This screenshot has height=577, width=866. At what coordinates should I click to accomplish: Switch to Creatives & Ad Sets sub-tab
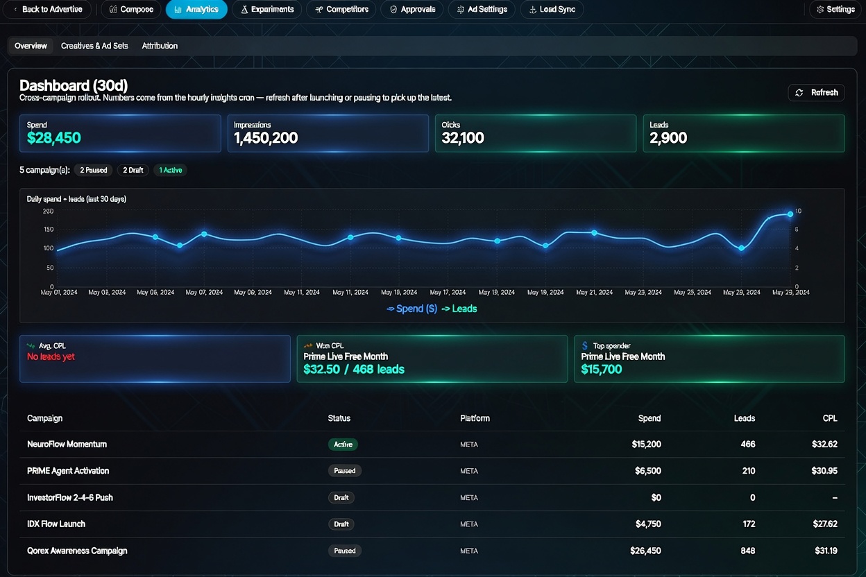pos(94,46)
